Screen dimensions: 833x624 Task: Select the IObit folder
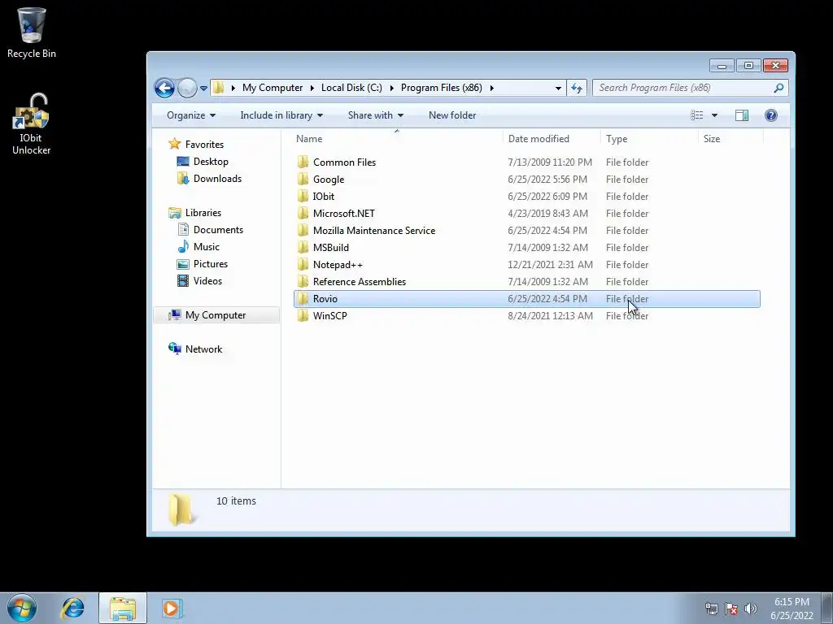526,197
